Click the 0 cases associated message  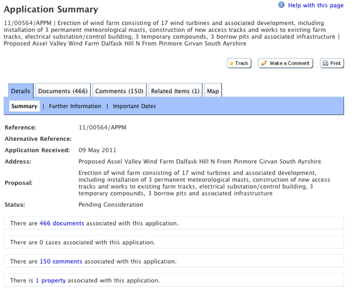click(83, 242)
